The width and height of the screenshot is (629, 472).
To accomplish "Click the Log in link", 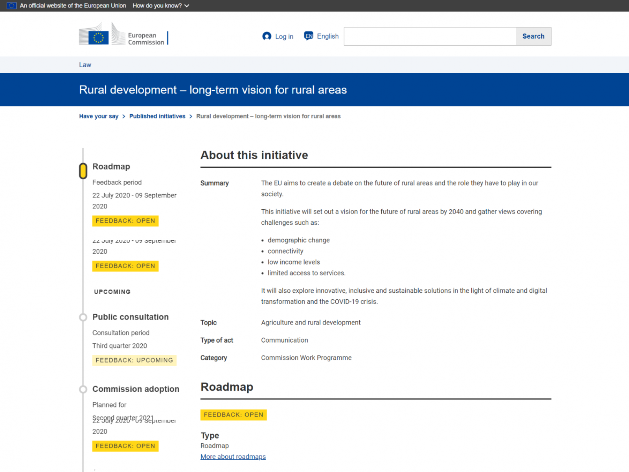I will pyautogui.click(x=284, y=37).
